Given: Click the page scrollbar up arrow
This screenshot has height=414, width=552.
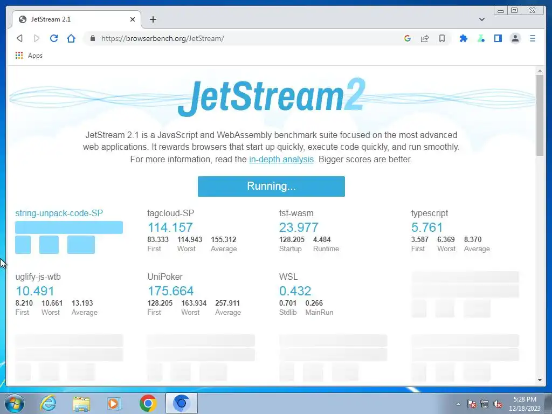Looking at the screenshot, I should [540, 71].
